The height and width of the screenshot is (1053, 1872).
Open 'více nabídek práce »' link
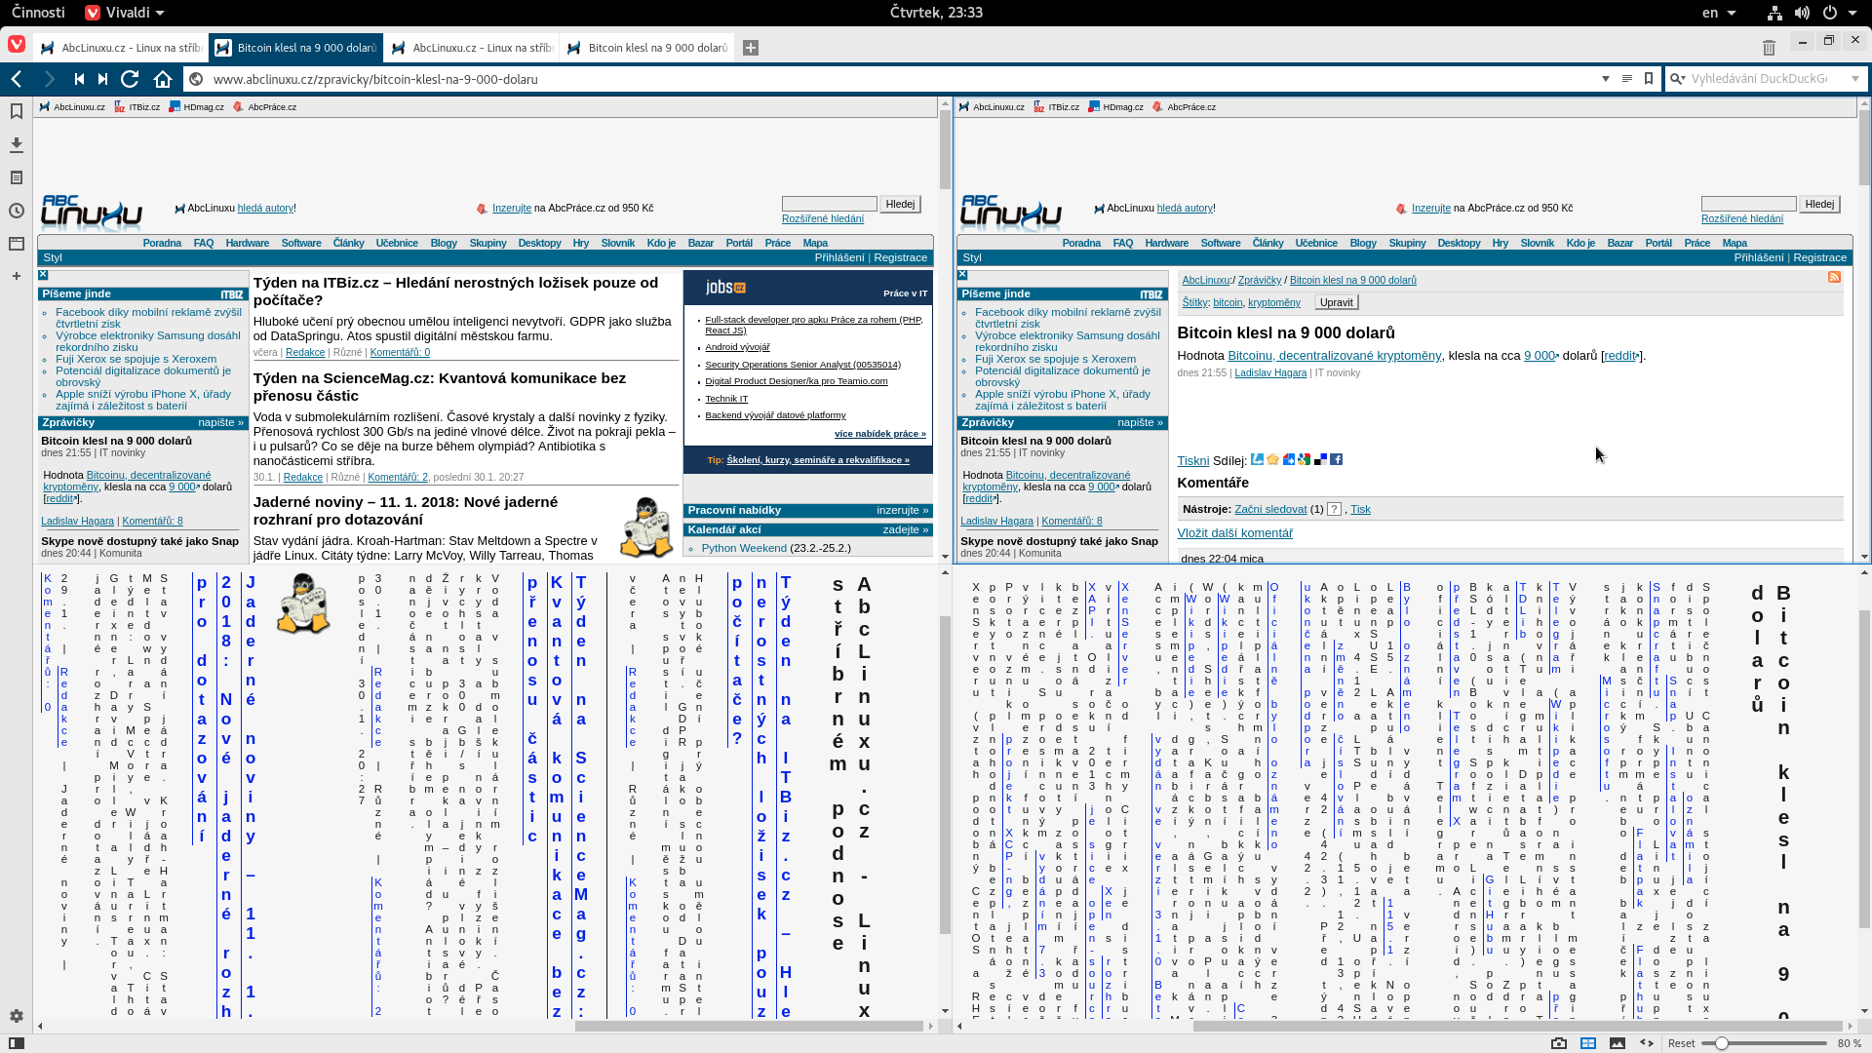[879, 434]
